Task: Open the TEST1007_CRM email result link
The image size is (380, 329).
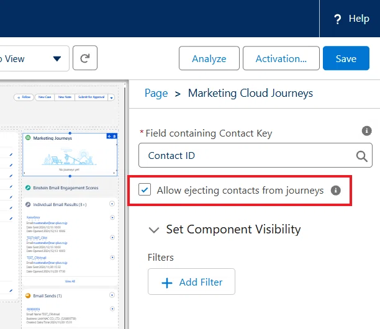Action: pyautogui.click(x=37, y=238)
